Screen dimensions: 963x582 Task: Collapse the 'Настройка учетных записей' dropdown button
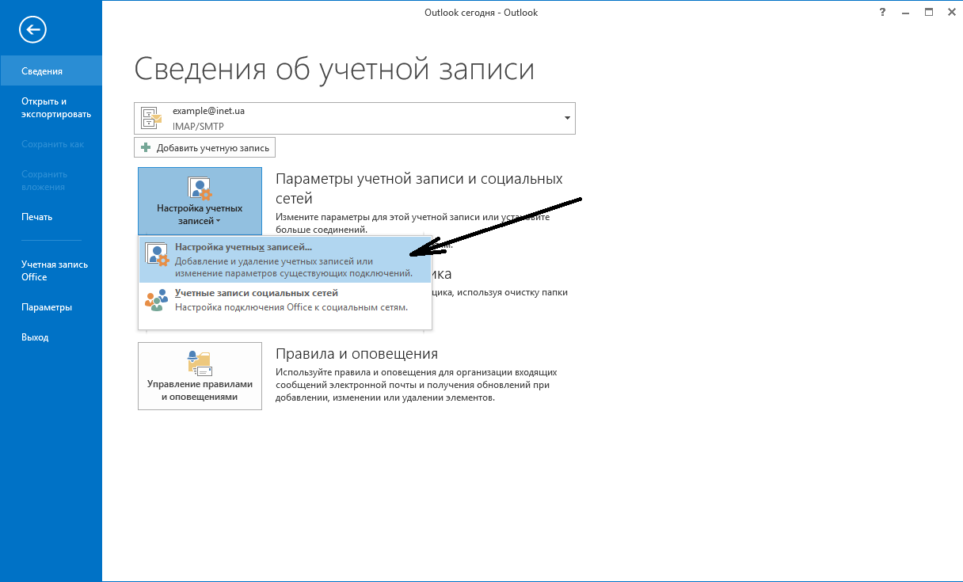(x=200, y=202)
